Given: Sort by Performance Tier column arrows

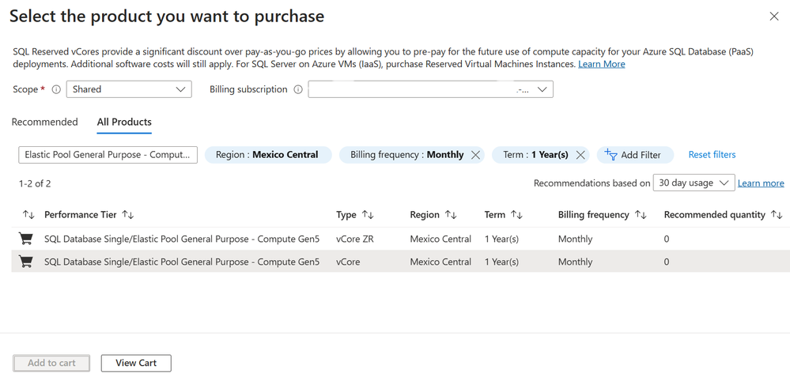Looking at the screenshot, I should click(128, 215).
